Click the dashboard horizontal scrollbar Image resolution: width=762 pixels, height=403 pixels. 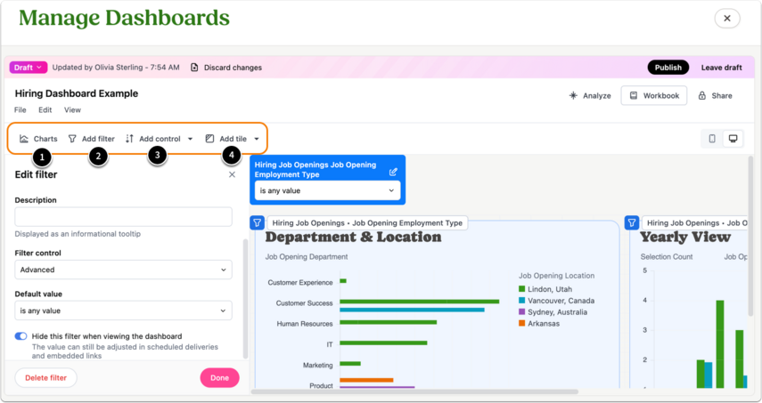click(415, 391)
